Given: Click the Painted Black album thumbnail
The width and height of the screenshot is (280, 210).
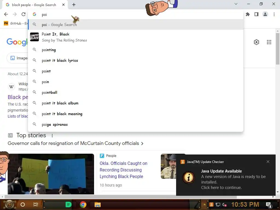Looking at the screenshot, I should pos(34,37).
